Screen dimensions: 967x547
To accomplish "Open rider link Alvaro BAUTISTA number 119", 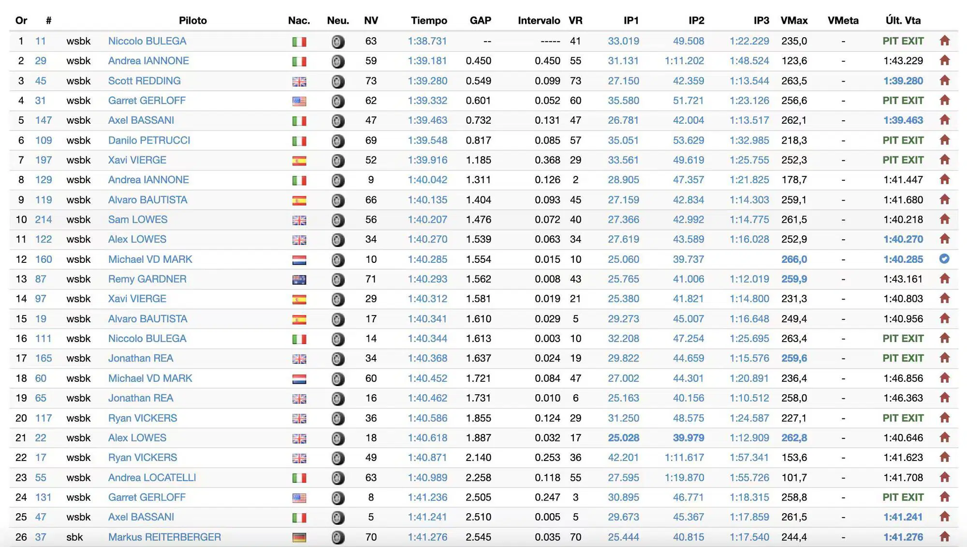I will pos(147,200).
